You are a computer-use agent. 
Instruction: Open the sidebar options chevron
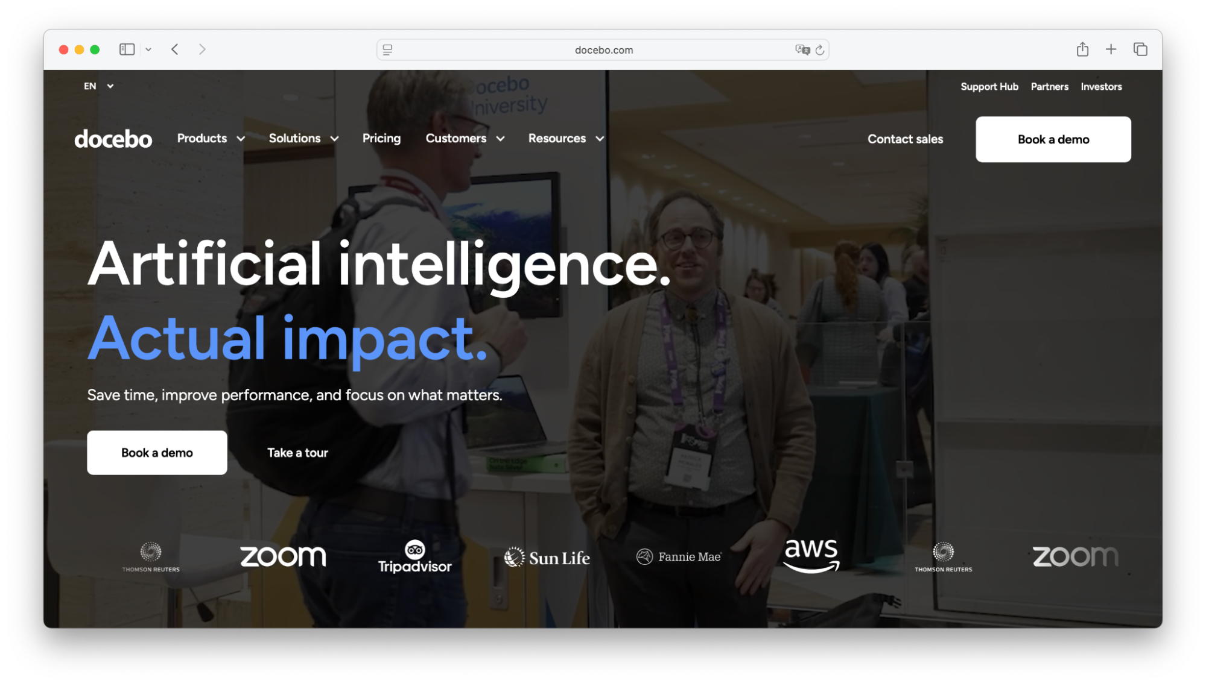click(148, 49)
